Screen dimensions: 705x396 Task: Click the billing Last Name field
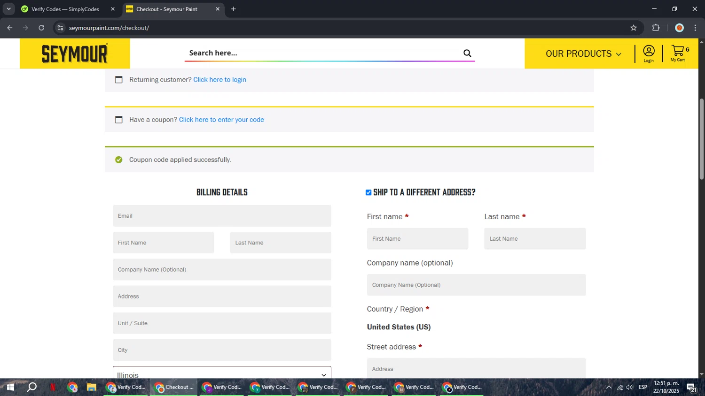(281, 243)
